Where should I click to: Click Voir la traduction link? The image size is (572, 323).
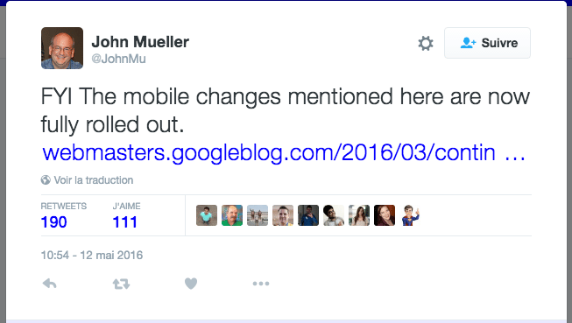tap(94, 180)
